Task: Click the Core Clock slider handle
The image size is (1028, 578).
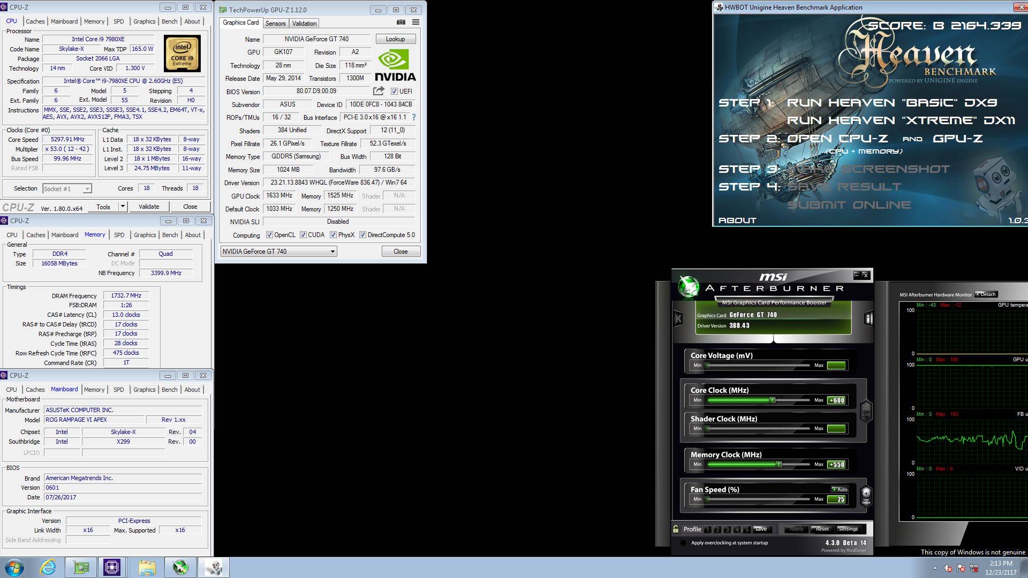Action: click(772, 400)
